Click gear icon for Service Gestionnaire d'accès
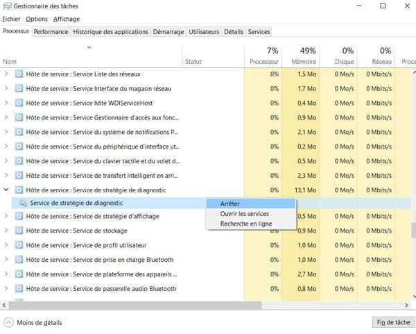416x334 pixels. click(x=19, y=117)
